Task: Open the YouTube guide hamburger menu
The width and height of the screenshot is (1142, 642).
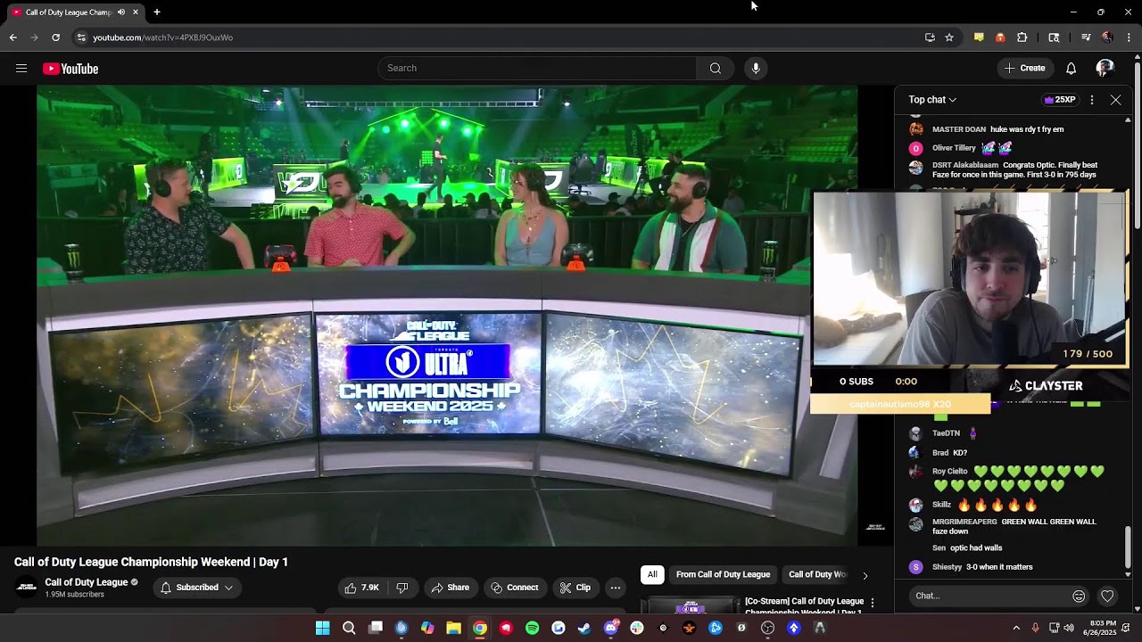Action: click(x=21, y=69)
